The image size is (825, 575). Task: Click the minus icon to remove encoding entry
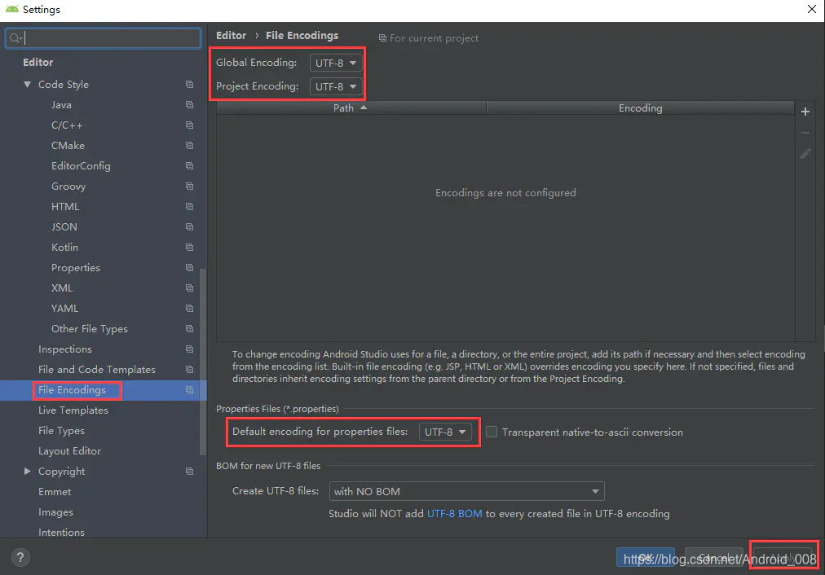[805, 133]
